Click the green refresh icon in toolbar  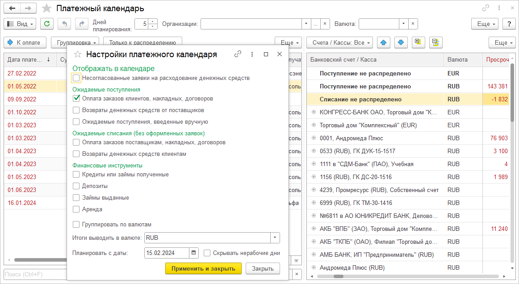pyautogui.click(x=47, y=24)
